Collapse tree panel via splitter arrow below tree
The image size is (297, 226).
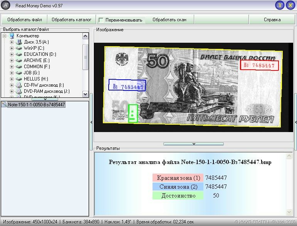(x=45, y=99)
